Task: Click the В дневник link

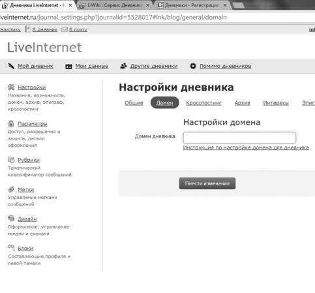Action: click(45, 29)
